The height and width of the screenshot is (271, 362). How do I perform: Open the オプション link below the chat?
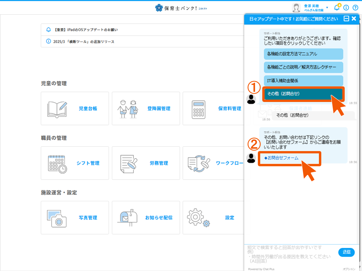[x=350, y=268]
